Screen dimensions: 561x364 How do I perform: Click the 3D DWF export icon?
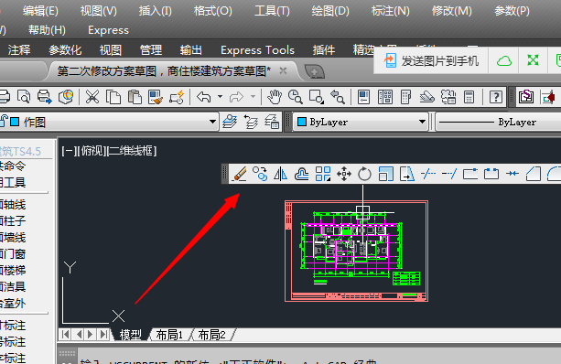coord(66,97)
